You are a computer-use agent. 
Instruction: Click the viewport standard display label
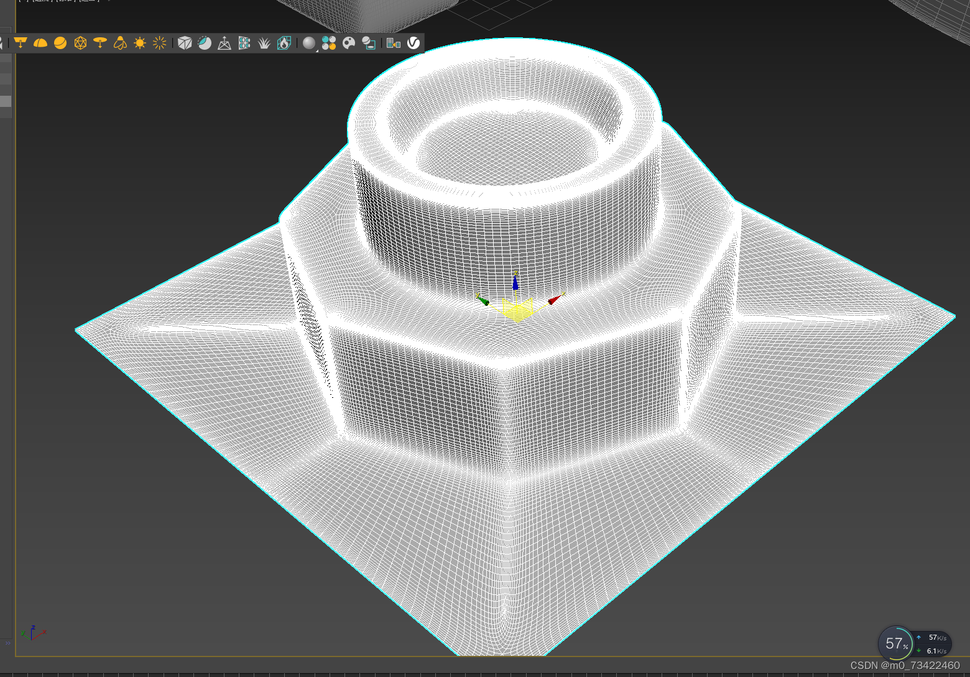[66, 2]
